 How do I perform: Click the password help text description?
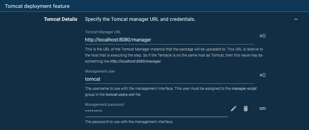[x=129, y=122]
